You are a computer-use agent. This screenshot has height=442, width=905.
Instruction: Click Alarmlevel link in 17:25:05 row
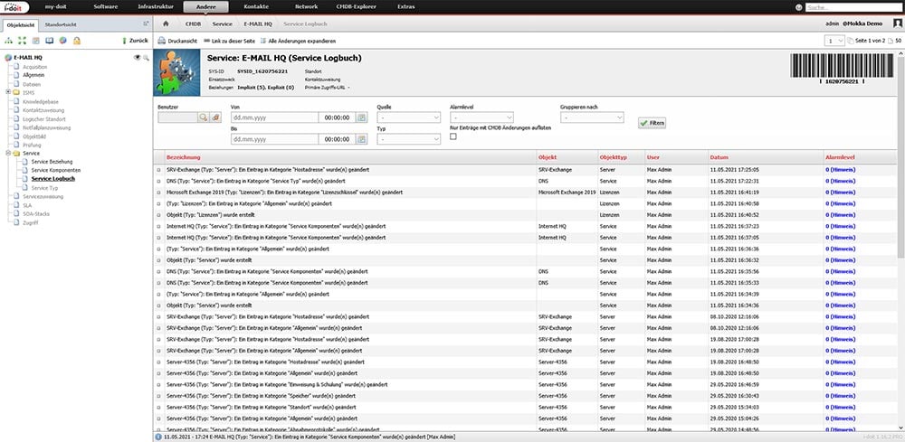pos(840,170)
